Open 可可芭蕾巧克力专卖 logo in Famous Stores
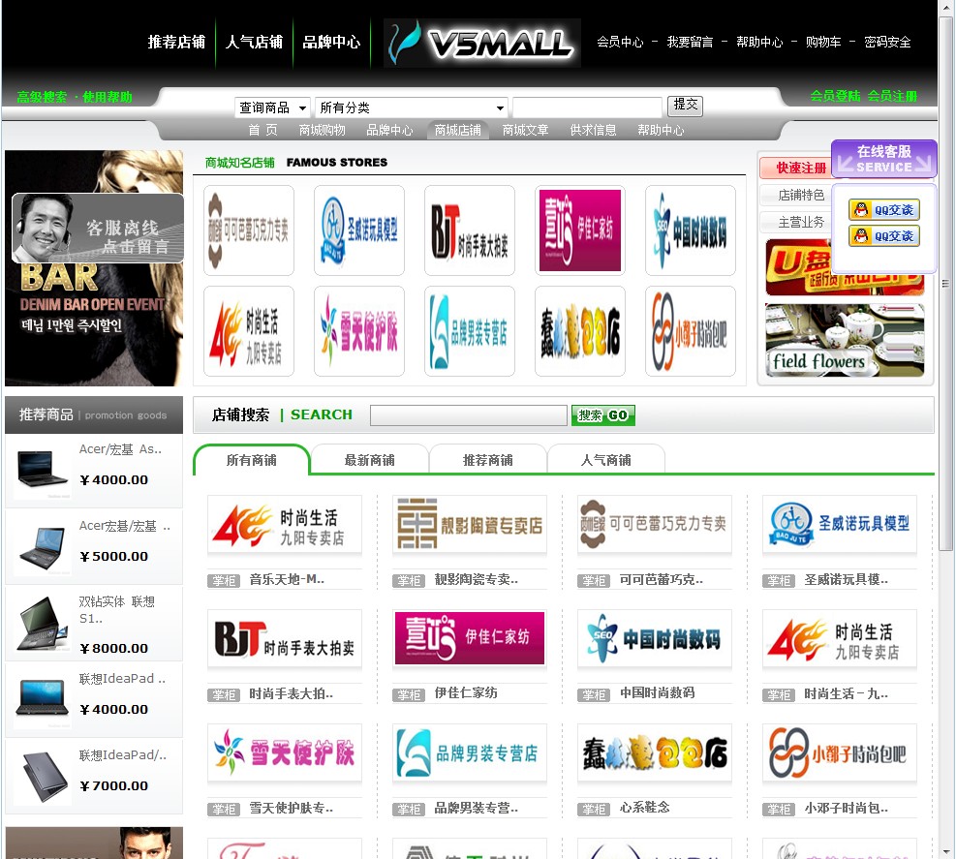956x859 pixels. tap(249, 230)
